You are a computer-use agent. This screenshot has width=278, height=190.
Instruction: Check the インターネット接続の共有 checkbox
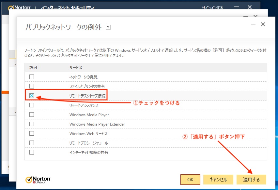32,152
